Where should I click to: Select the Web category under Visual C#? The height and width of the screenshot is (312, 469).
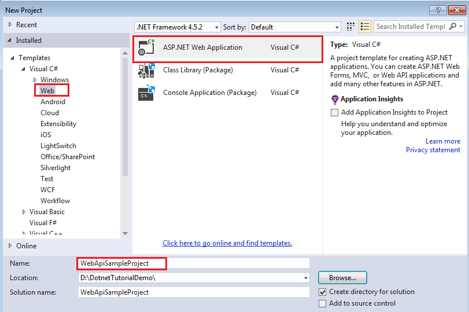(47, 91)
